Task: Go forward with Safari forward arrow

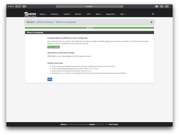Action: coord(20,6)
